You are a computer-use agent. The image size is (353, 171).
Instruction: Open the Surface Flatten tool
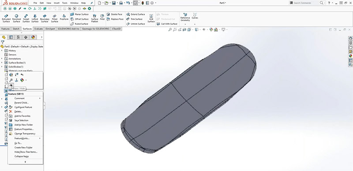[x=94, y=18]
